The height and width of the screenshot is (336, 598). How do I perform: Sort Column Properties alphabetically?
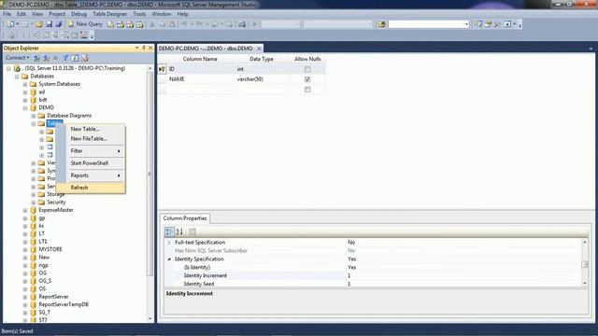[x=179, y=231]
